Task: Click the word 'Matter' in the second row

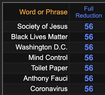Action: (58, 37)
